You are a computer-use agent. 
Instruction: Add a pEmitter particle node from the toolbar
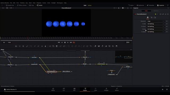pyautogui.click(x=84, y=46)
